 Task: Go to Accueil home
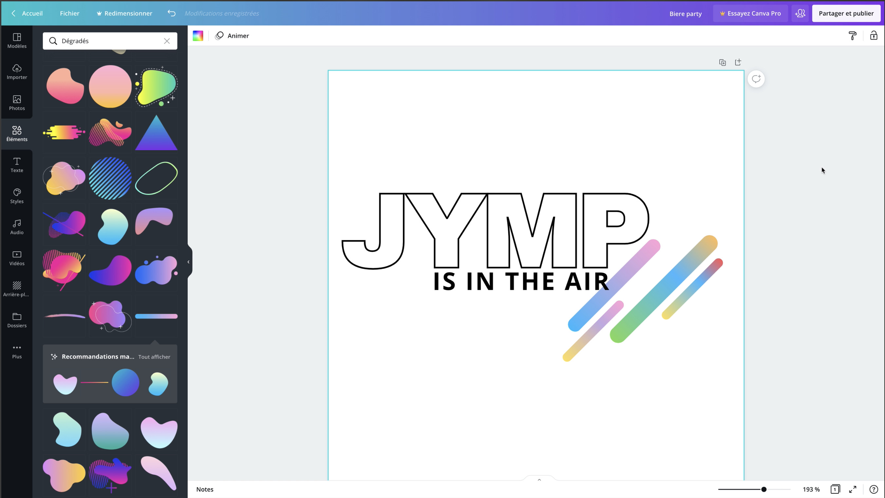(32, 13)
